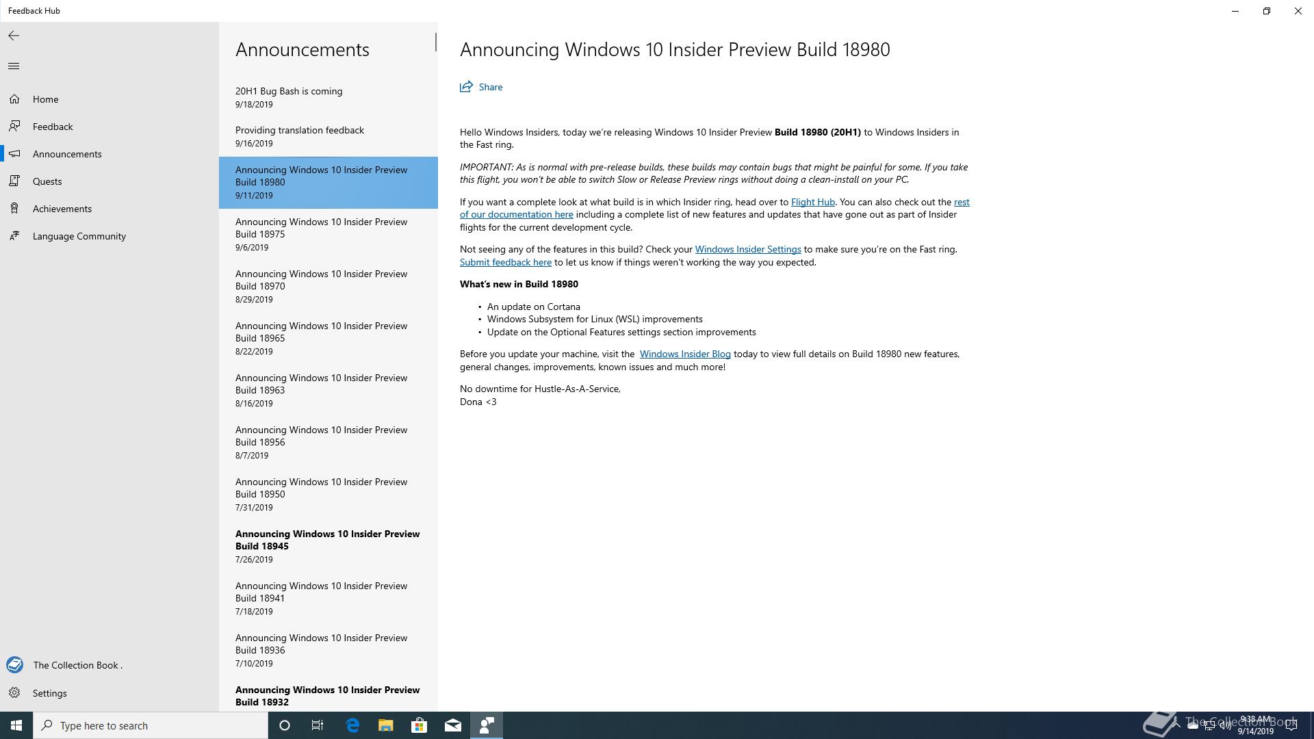Click the Feedback person icon

tap(14, 127)
